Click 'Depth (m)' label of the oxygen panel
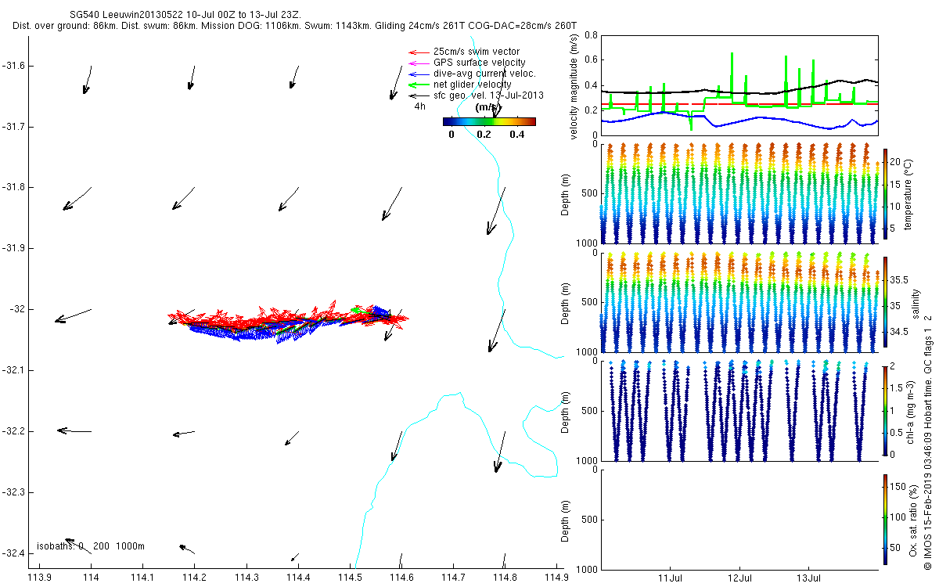This screenshot has height=587, width=939. 567,519
